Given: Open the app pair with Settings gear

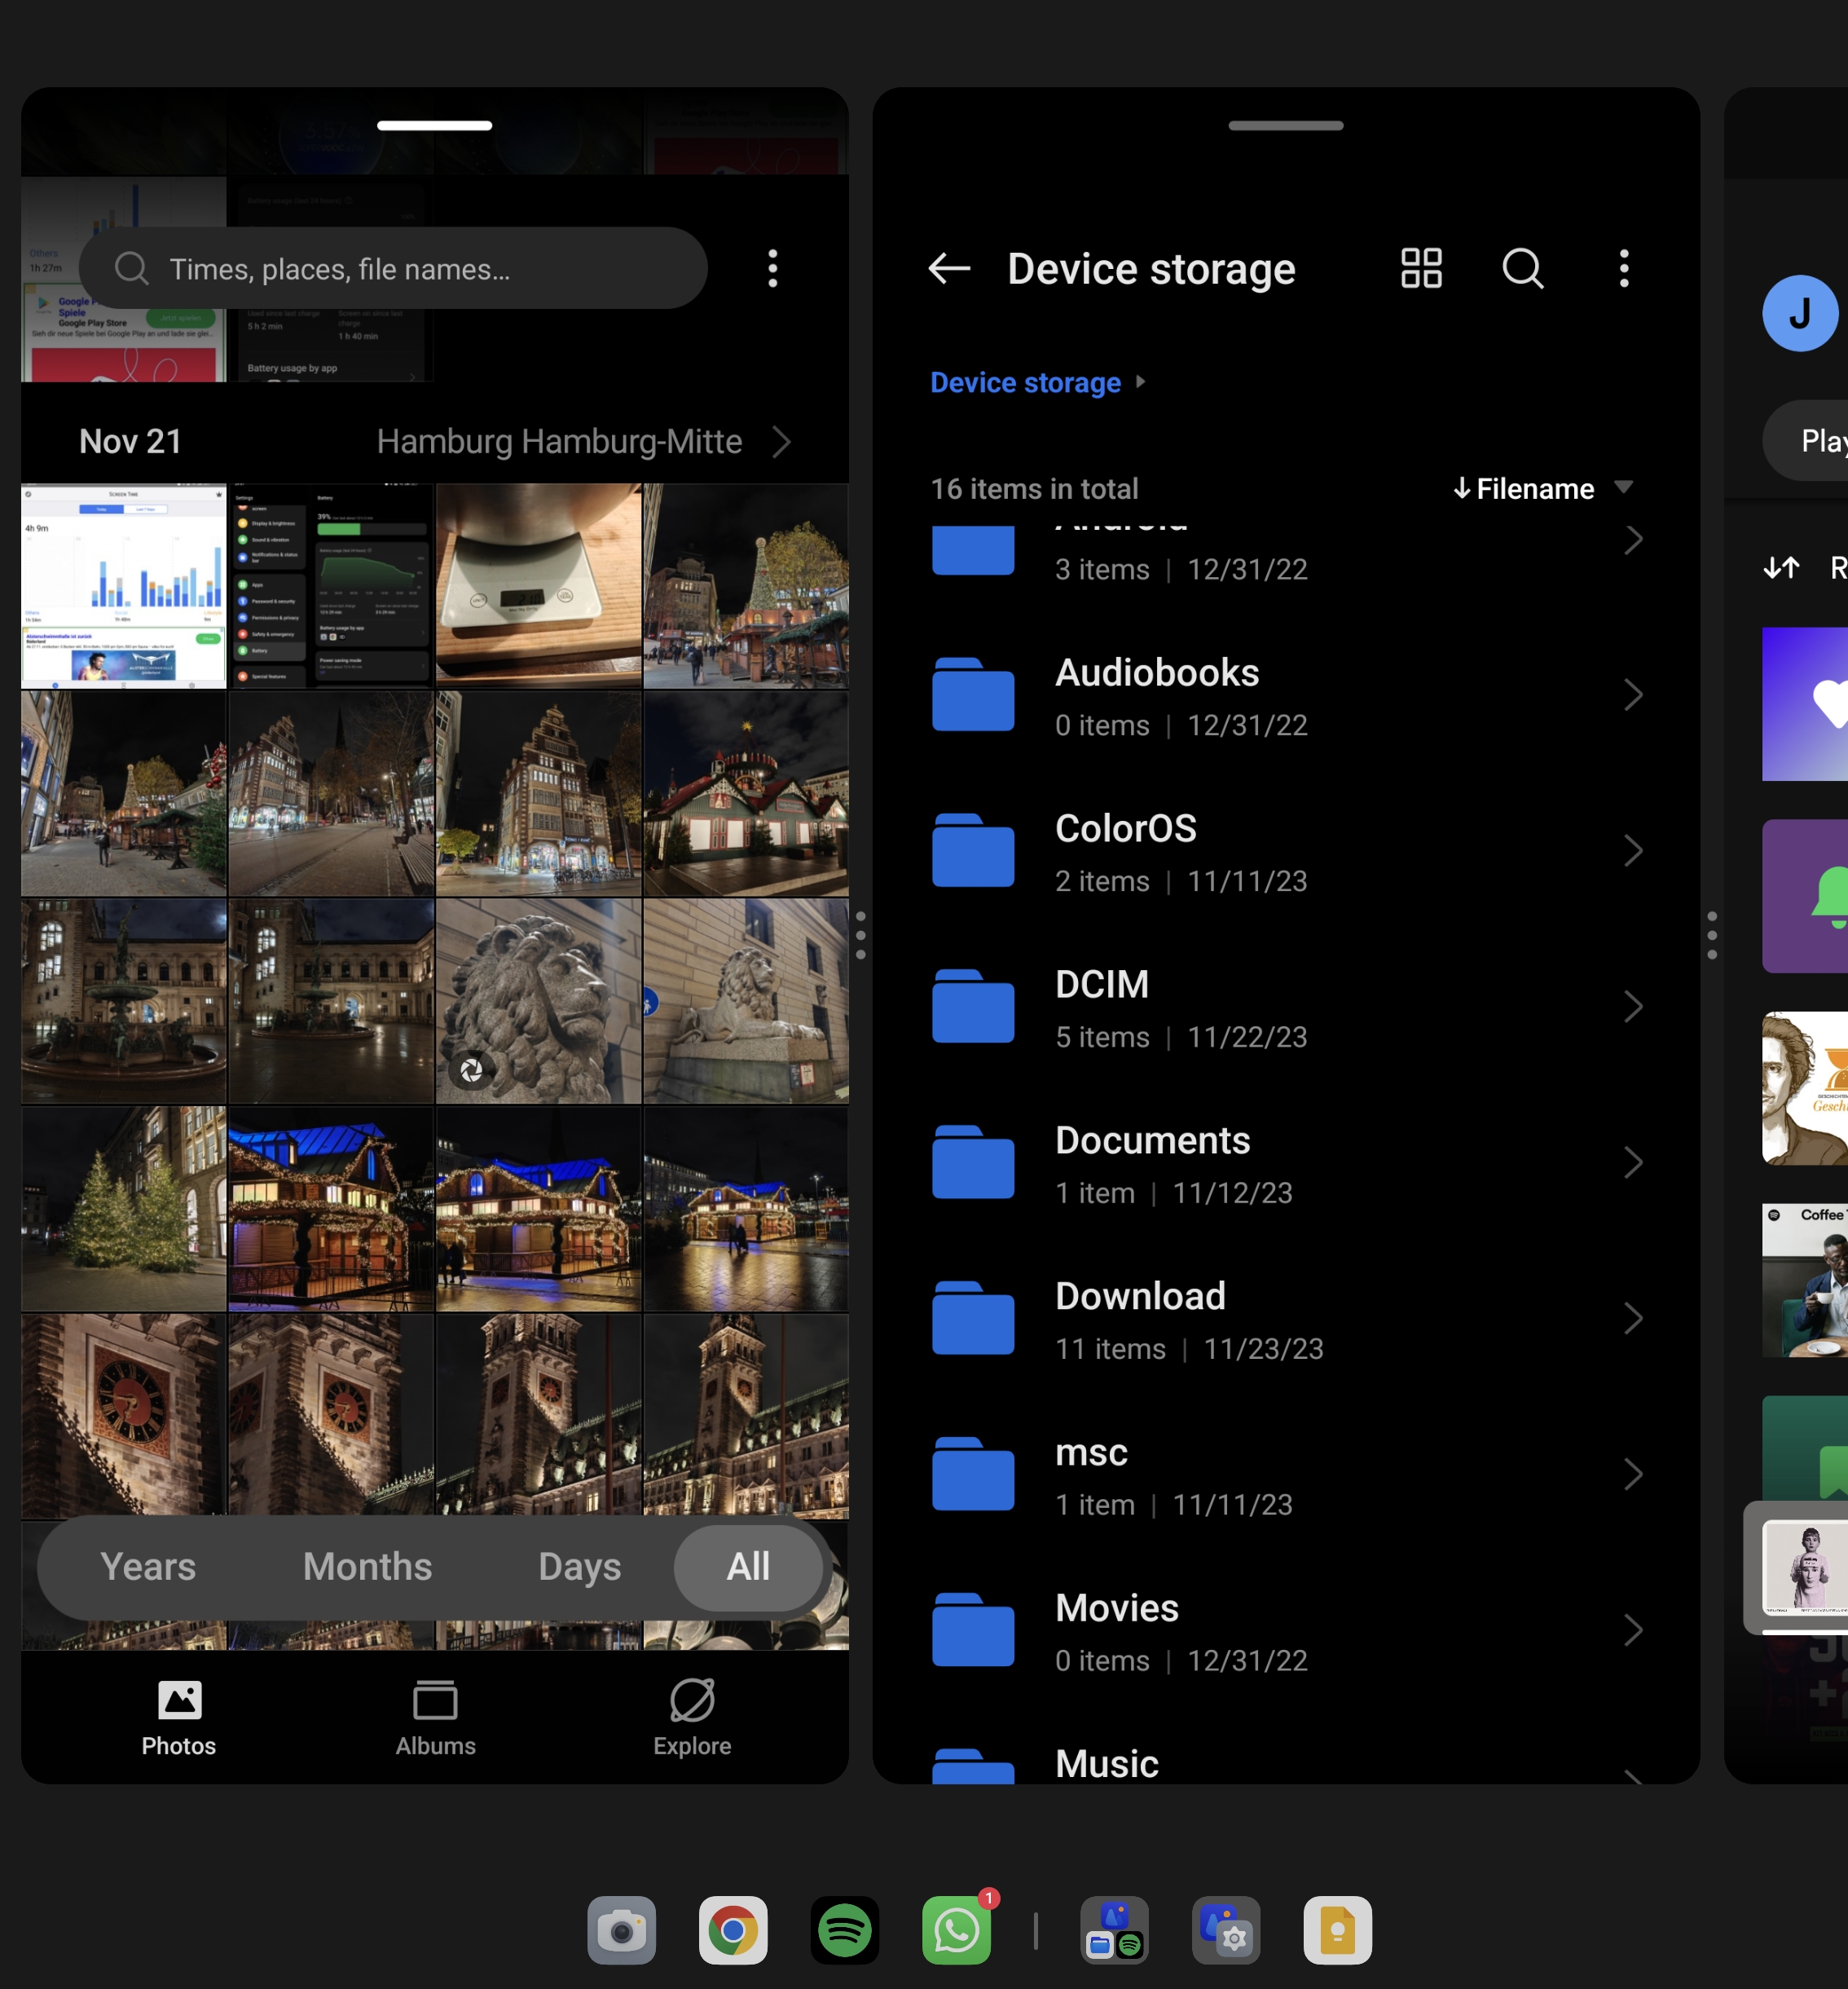Looking at the screenshot, I should point(1226,1930).
